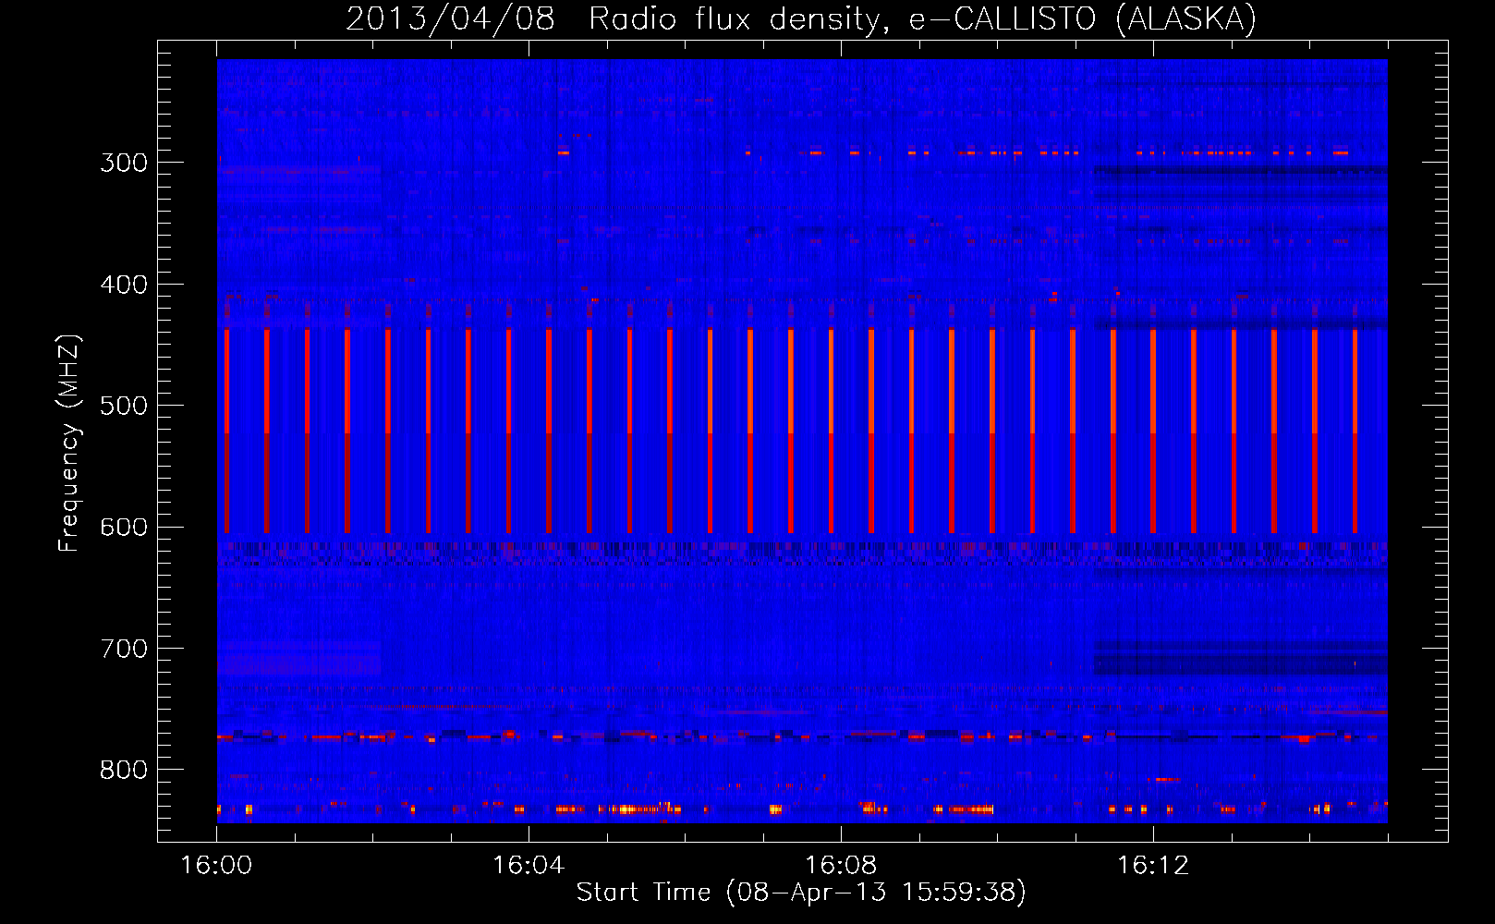Click the 600 frequency tick label
This screenshot has width=1495, height=924.
point(124,528)
